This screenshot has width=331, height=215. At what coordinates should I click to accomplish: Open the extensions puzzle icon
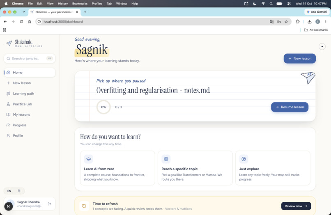click(297, 21)
